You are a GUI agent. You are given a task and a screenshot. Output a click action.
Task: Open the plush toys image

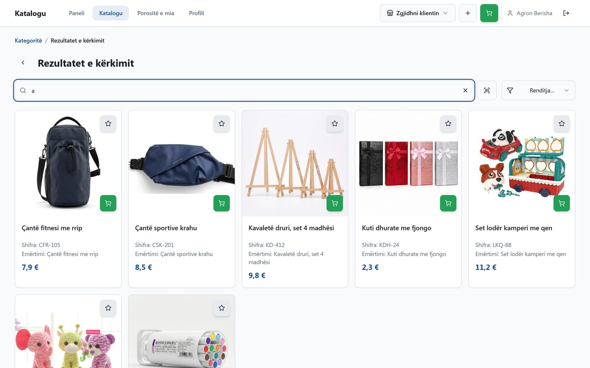coord(68,332)
